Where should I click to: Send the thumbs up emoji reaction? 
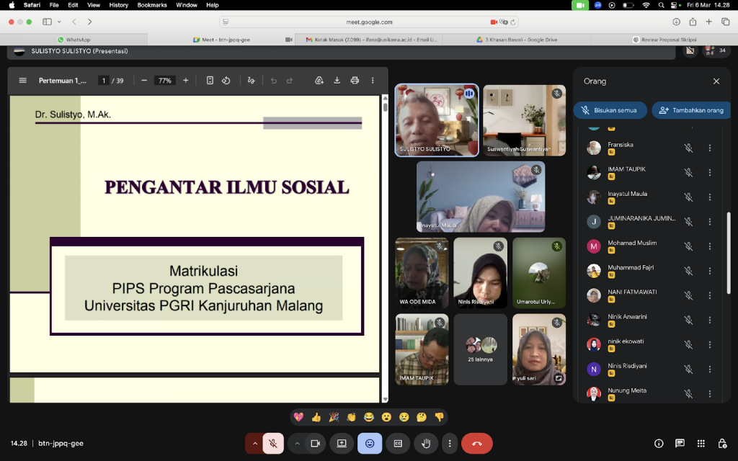point(316,417)
